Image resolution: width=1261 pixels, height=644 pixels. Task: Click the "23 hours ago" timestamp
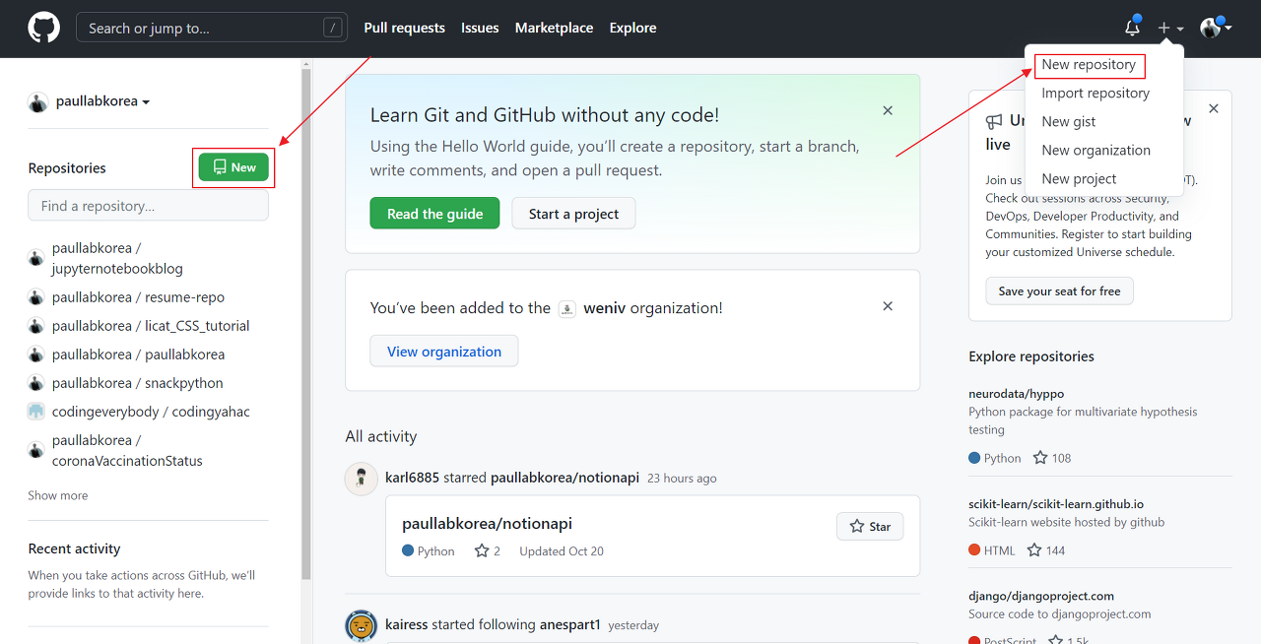[682, 479]
